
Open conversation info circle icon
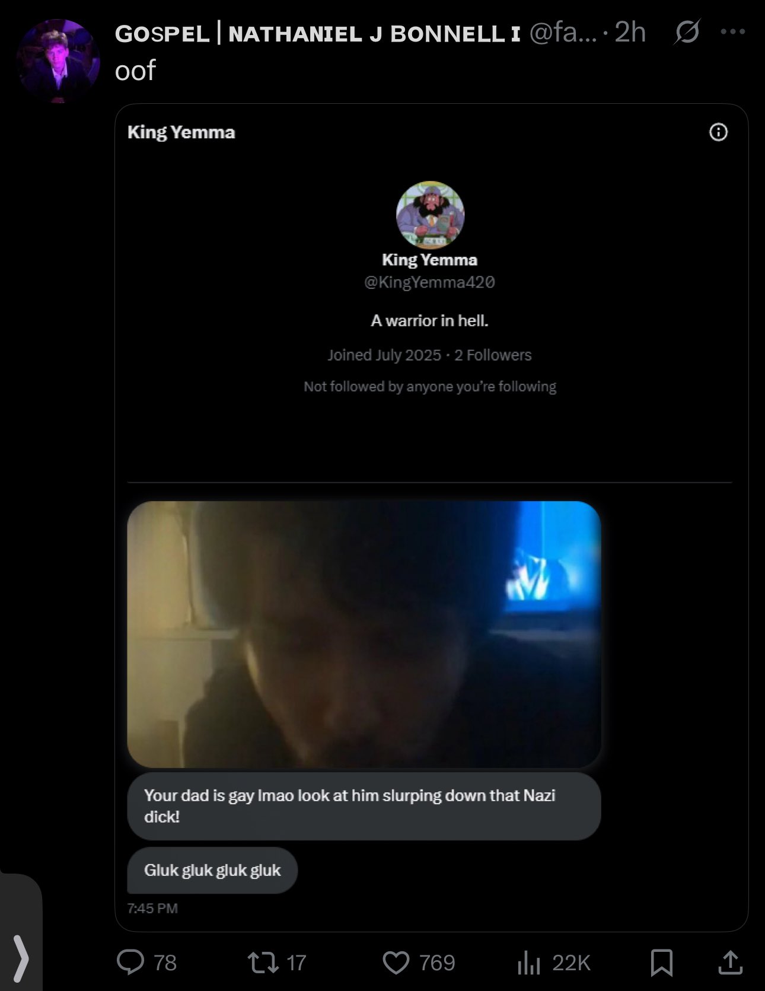[718, 132]
